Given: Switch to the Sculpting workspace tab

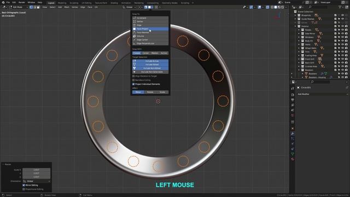Looking at the screenshot, I should click(74, 3).
